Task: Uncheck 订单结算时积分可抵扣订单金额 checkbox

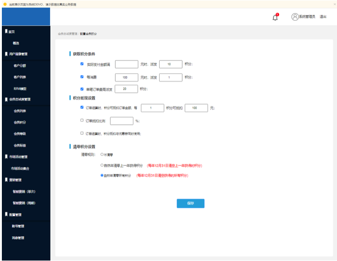Action: point(82,107)
